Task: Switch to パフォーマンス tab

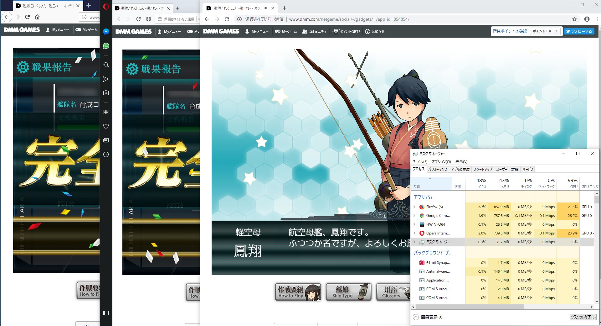Action: pos(438,169)
